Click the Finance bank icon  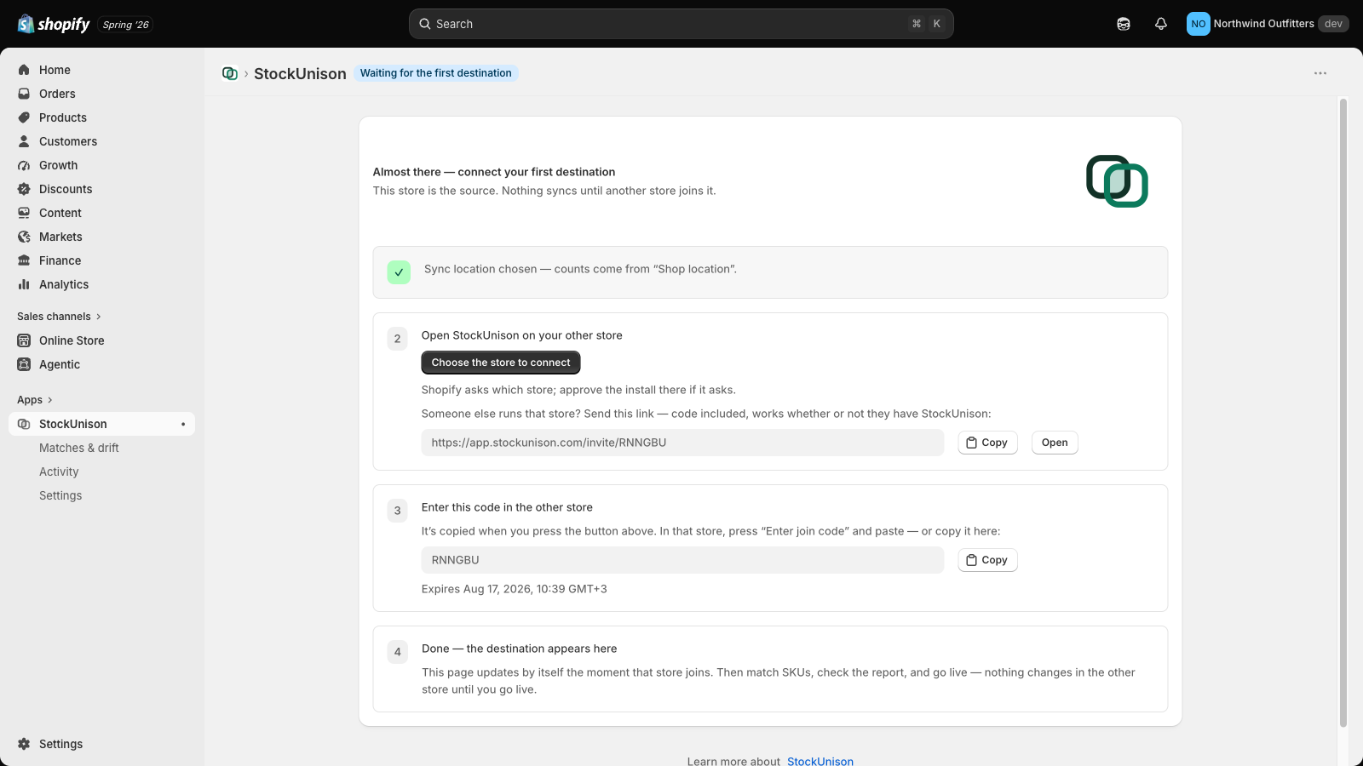[24, 260]
